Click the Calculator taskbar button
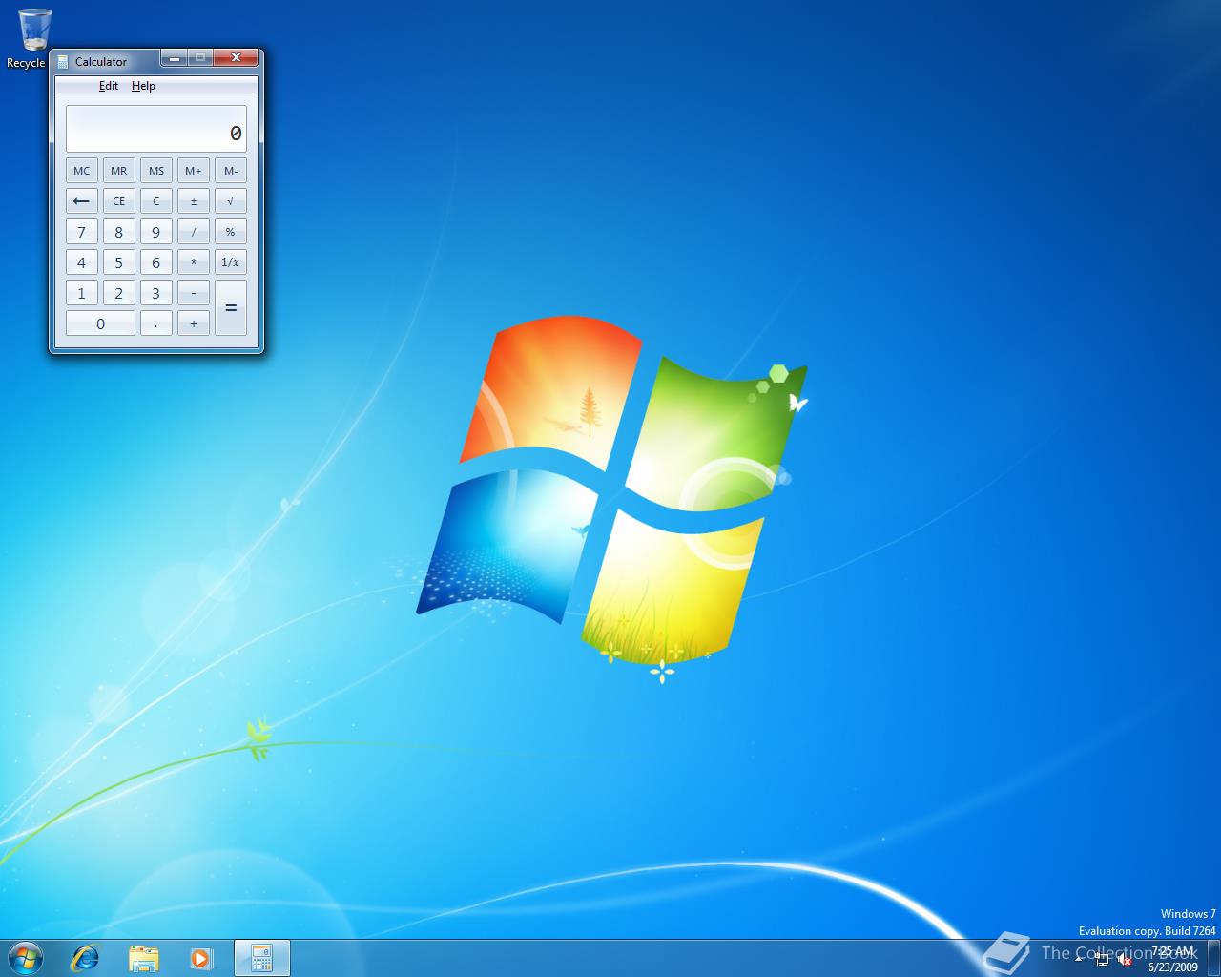 click(261, 958)
